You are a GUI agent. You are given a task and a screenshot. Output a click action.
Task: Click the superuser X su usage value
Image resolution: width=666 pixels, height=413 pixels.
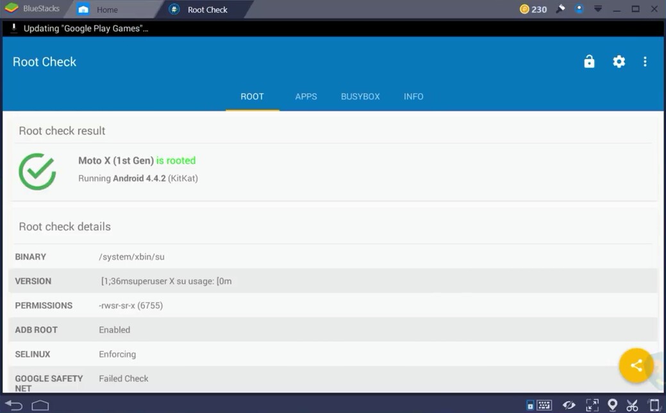166,281
